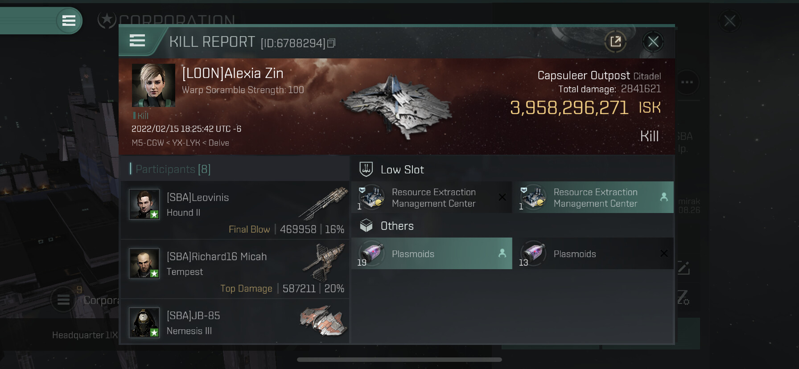Share kill report via export icon
The image size is (799, 369).
coord(616,42)
